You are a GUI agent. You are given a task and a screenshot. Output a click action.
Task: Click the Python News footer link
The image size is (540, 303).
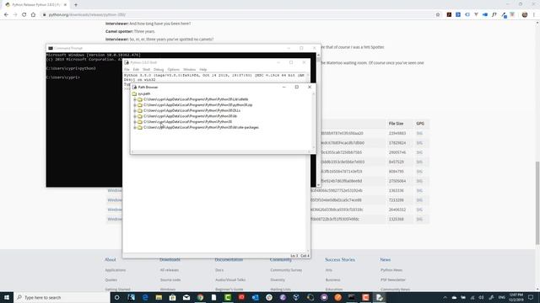coord(391,270)
